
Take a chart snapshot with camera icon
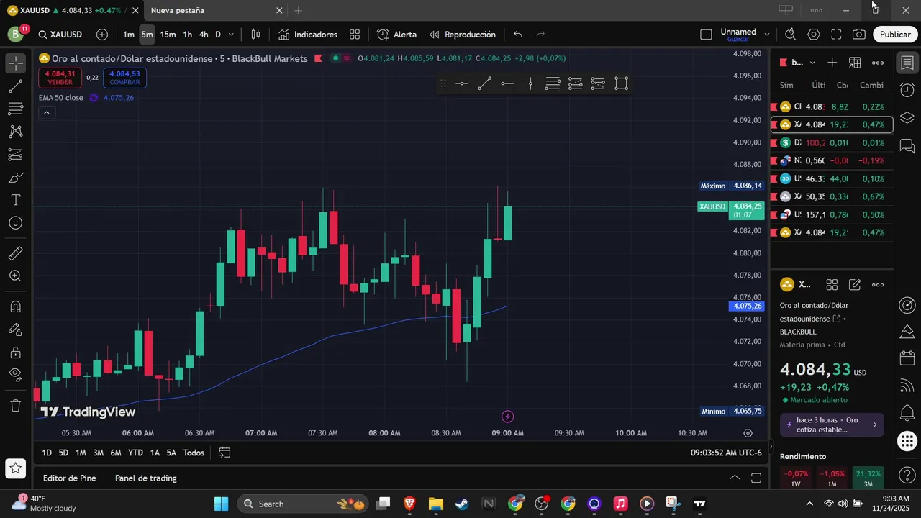coord(859,35)
